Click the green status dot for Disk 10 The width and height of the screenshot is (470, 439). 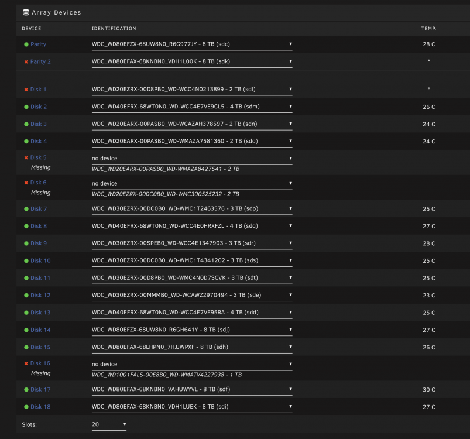click(26, 260)
